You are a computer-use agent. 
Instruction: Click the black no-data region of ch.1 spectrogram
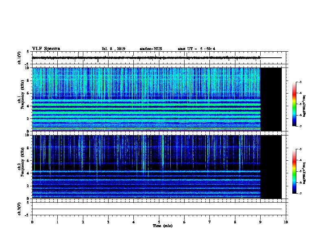(x=271, y=99)
